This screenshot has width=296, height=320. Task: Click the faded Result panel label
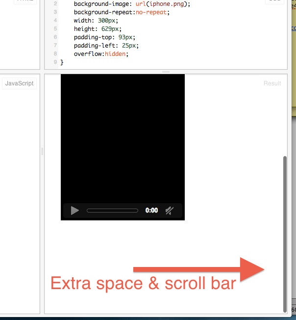[x=272, y=83]
